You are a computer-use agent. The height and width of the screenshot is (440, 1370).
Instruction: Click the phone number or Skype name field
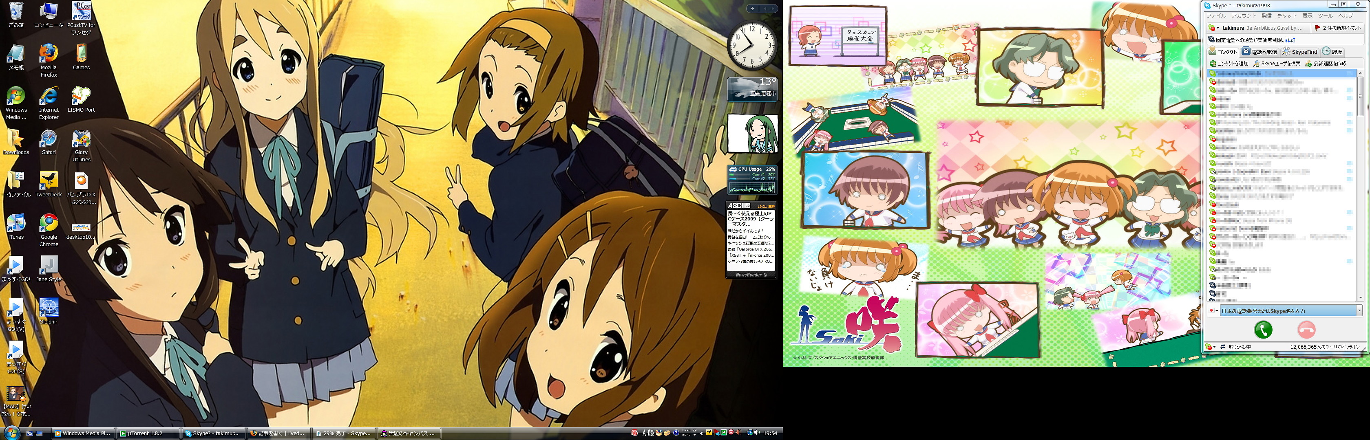pos(1287,311)
